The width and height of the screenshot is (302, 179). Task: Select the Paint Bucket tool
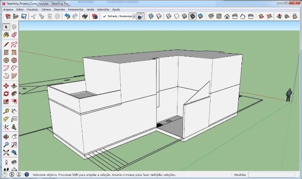click(6, 35)
